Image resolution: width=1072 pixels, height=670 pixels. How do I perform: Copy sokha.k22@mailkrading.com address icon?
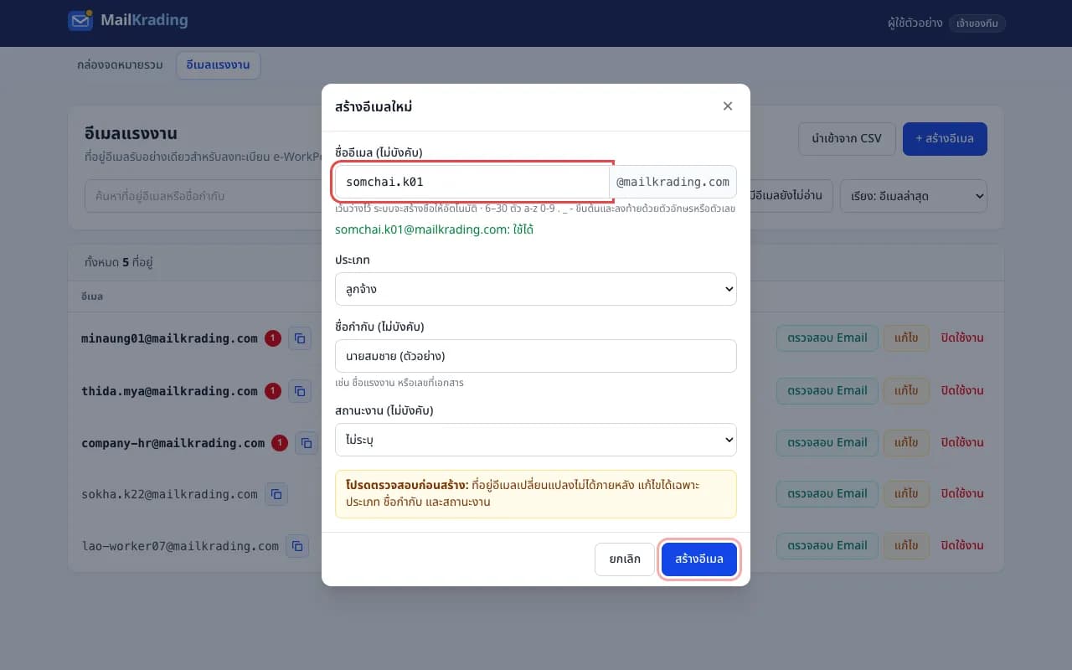click(276, 494)
